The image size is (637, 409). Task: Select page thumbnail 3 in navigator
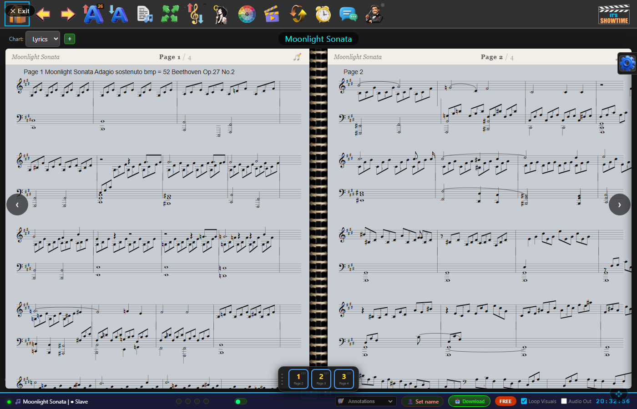[x=344, y=379]
